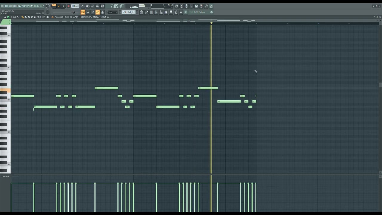Open the ADD menu
The image size is (382, 215).
point(11,6)
